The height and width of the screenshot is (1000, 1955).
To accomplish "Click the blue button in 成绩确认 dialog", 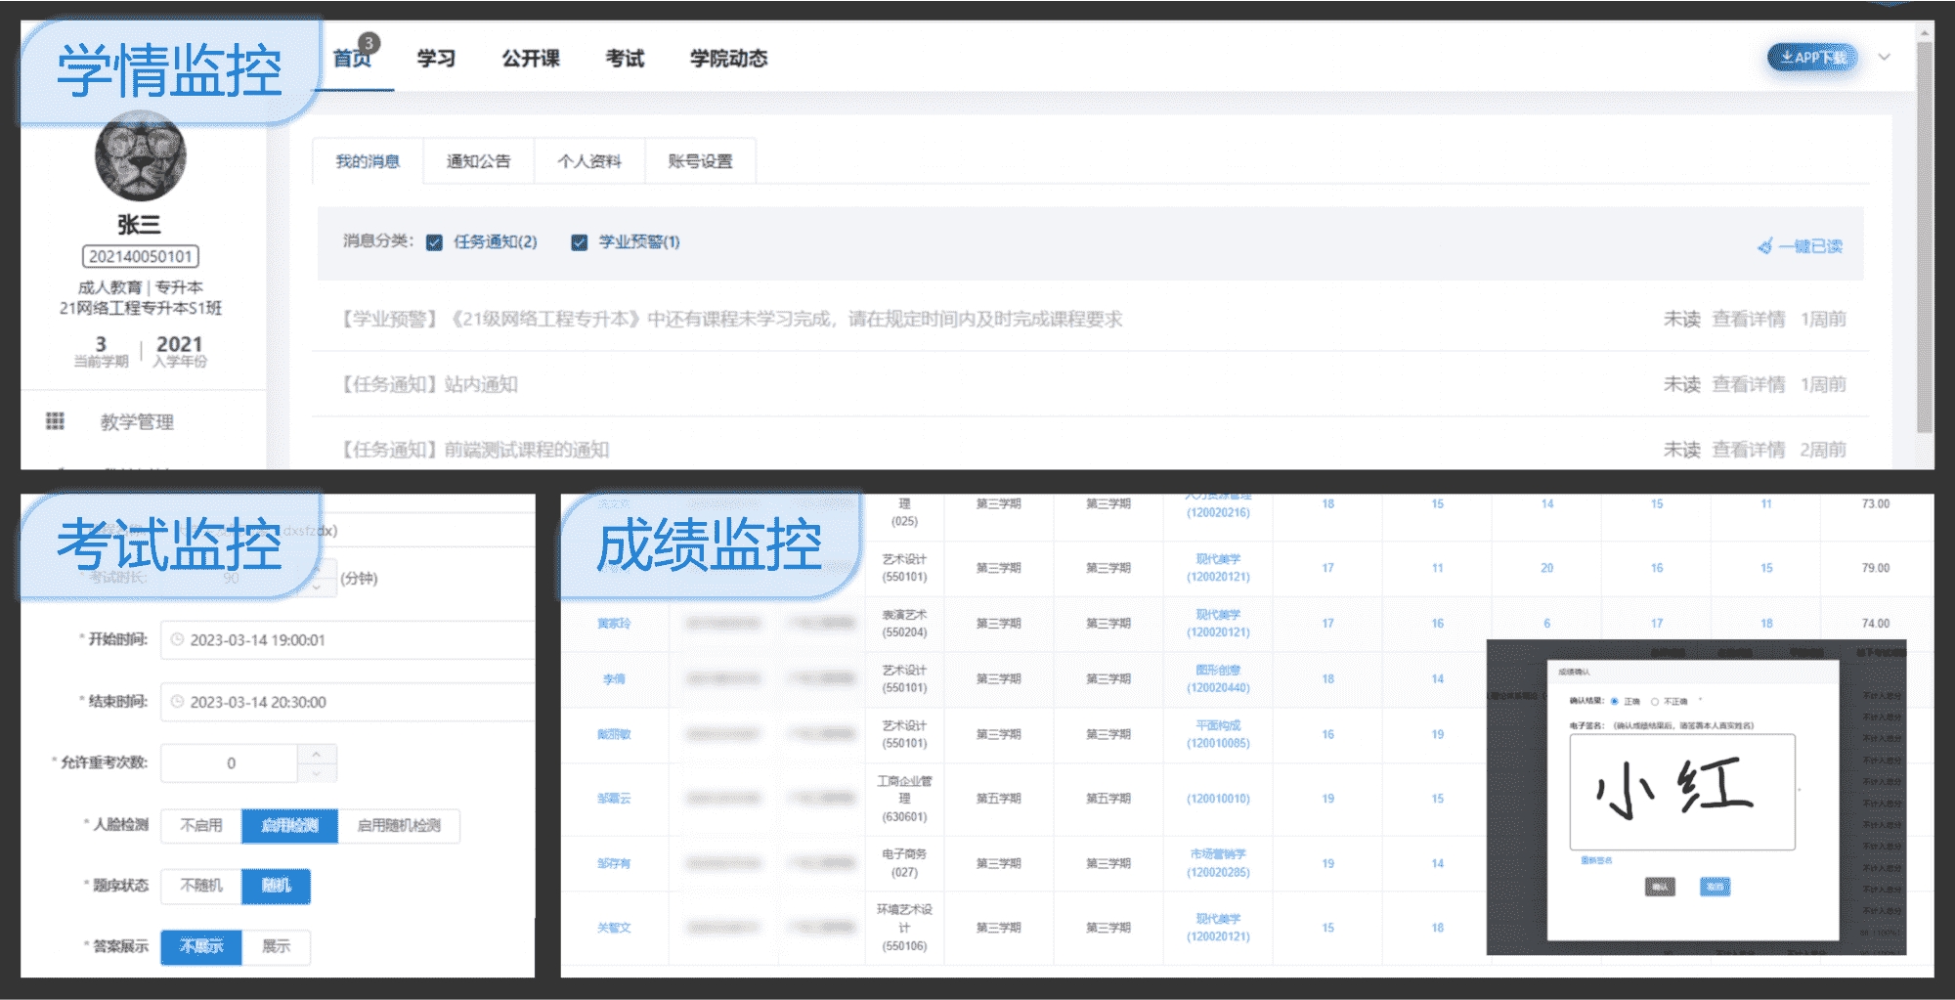I will pos(1715,887).
